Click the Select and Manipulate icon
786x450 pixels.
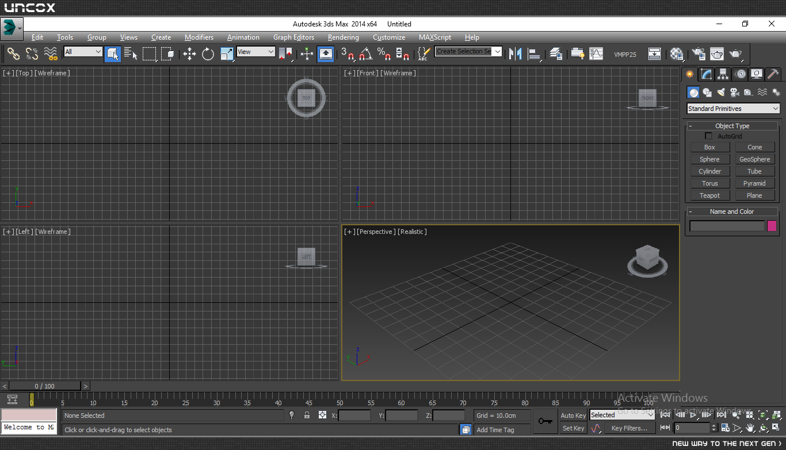point(307,53)
